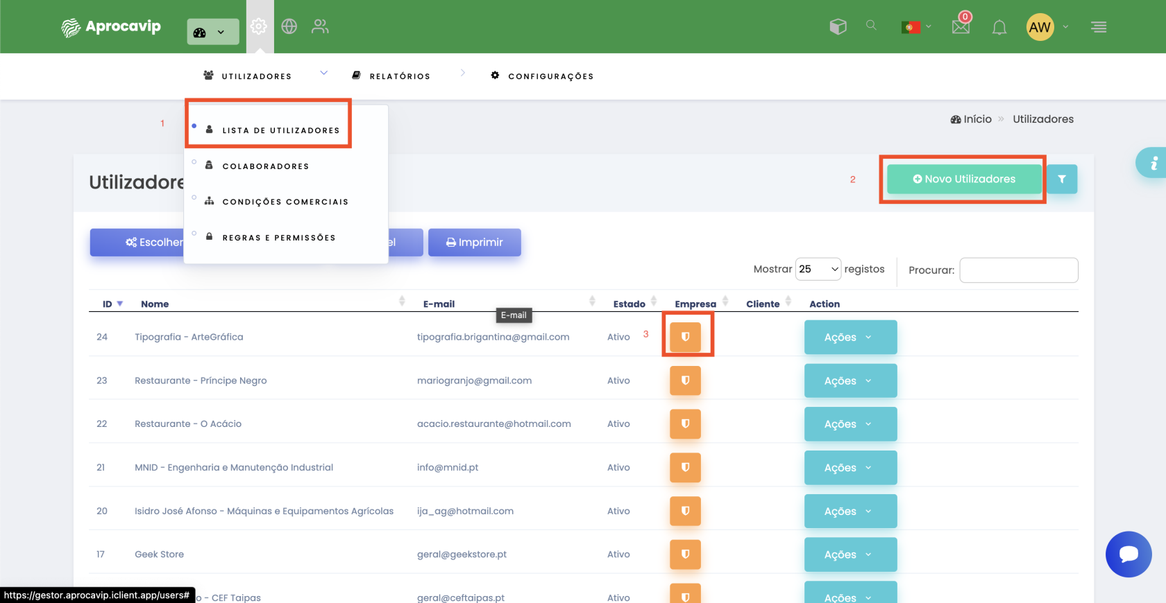Image resolution: width=1166 pixels, height=603 pixels.
Task: Click email geral@ceftaipas.pt
Action: (x=460, y=597)
